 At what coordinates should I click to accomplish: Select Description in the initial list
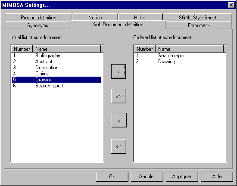pos(56,68)
